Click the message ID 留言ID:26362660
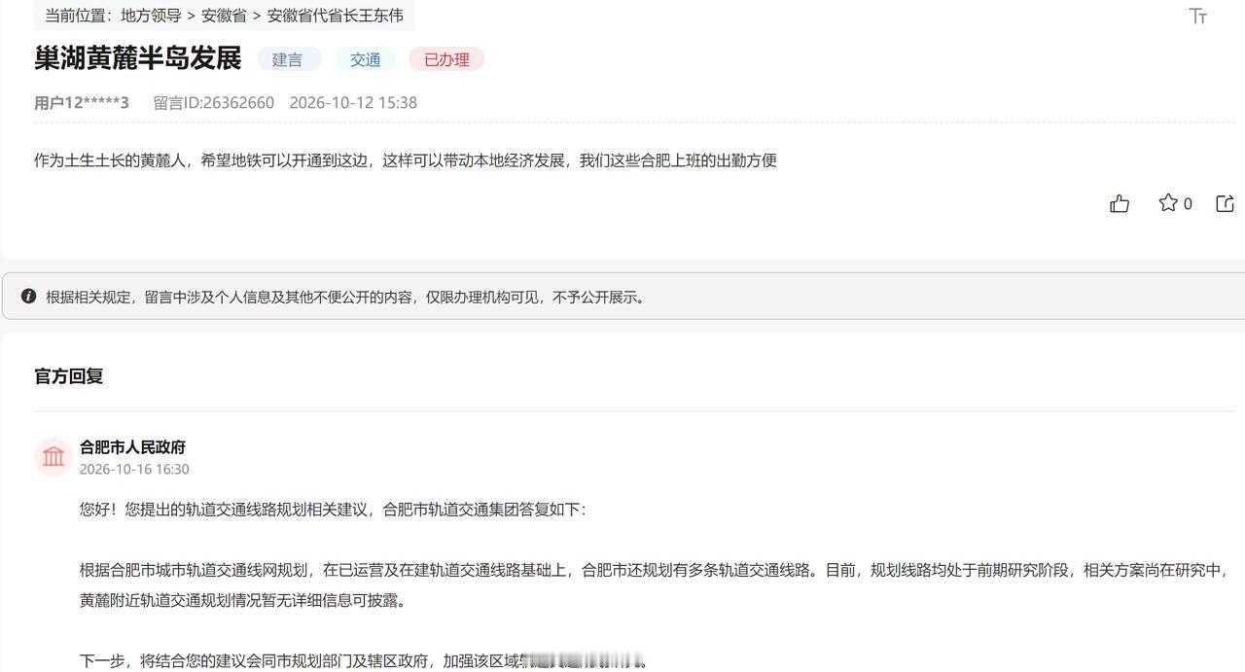 tap(214, 102)
